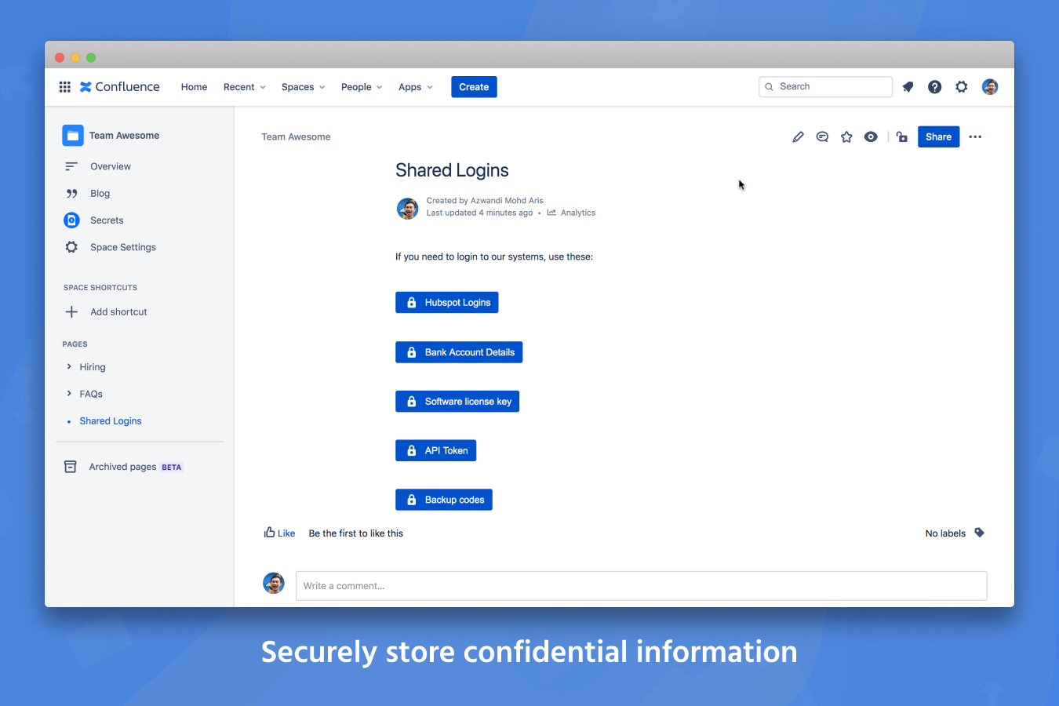1059x706 pixels.
Task: Open the more actions ellipsis menu
Action: (x=975, y=136)
